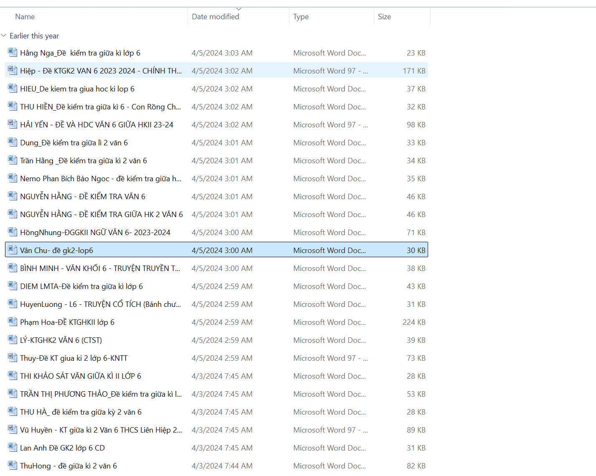Click the icon beside Thuy-Đề KT giua ki 2
Screen dimensions: 596x476
(13, 358)
